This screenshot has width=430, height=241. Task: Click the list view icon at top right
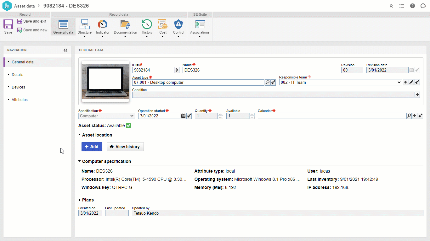pyautogui.click(x=402, y=6)
